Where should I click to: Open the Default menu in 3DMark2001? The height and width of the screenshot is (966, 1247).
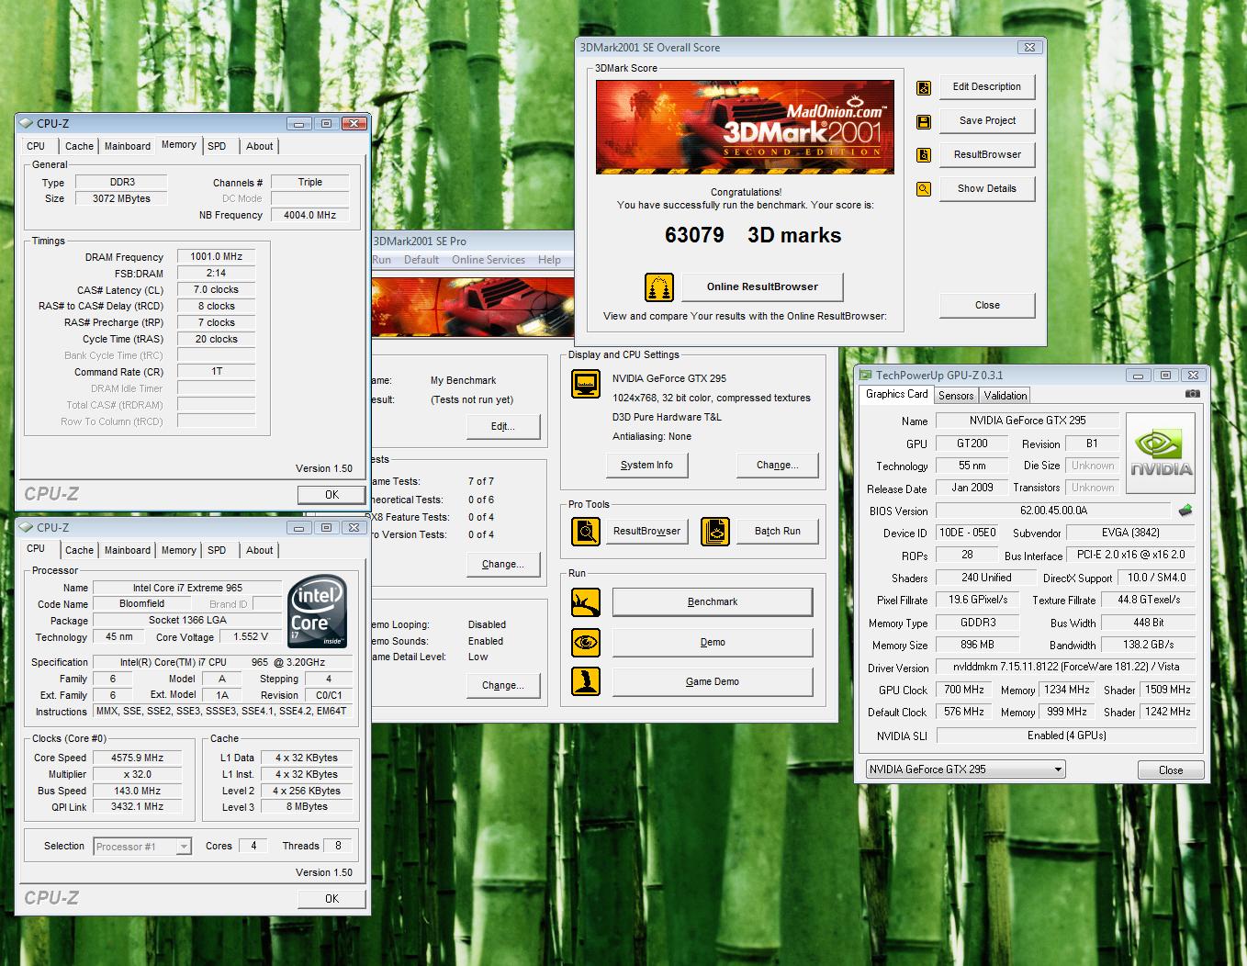[421, 260]
